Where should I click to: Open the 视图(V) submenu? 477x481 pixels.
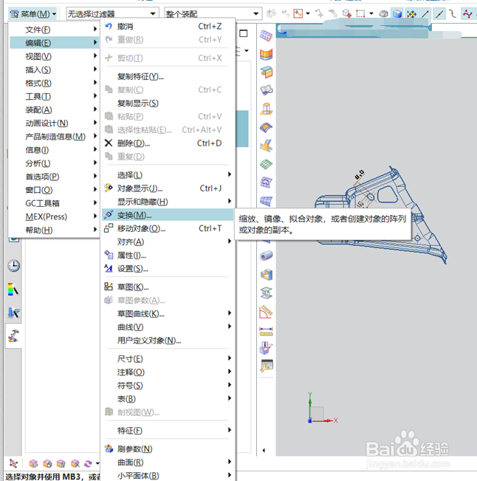point(54,56)
